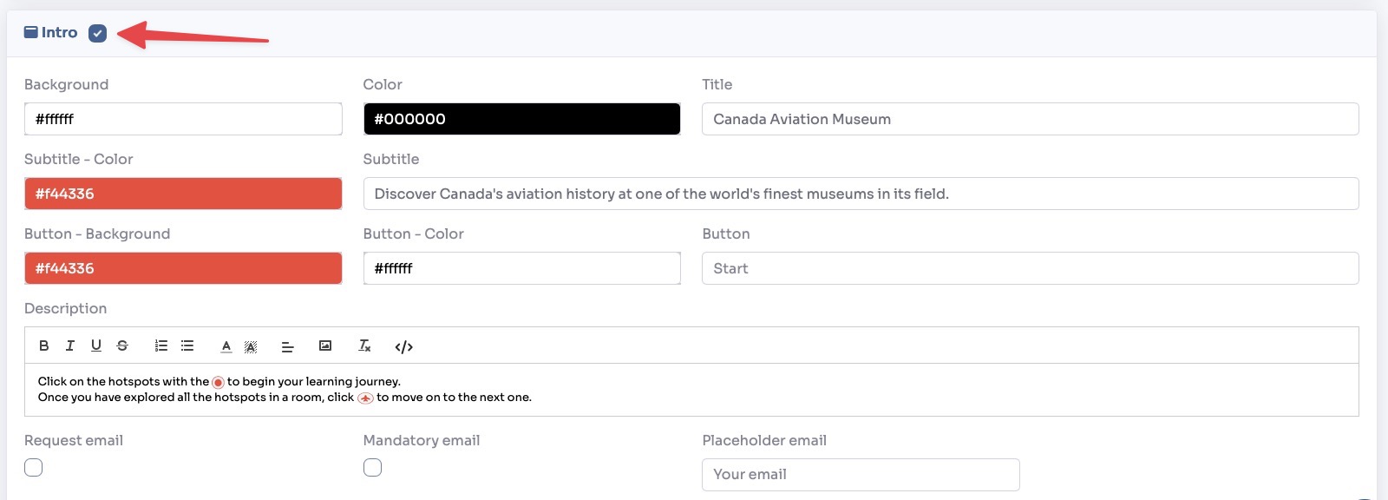Insert an ordered numbered list
Viewport: 1388px width, 500px height.
pos(161,345)
